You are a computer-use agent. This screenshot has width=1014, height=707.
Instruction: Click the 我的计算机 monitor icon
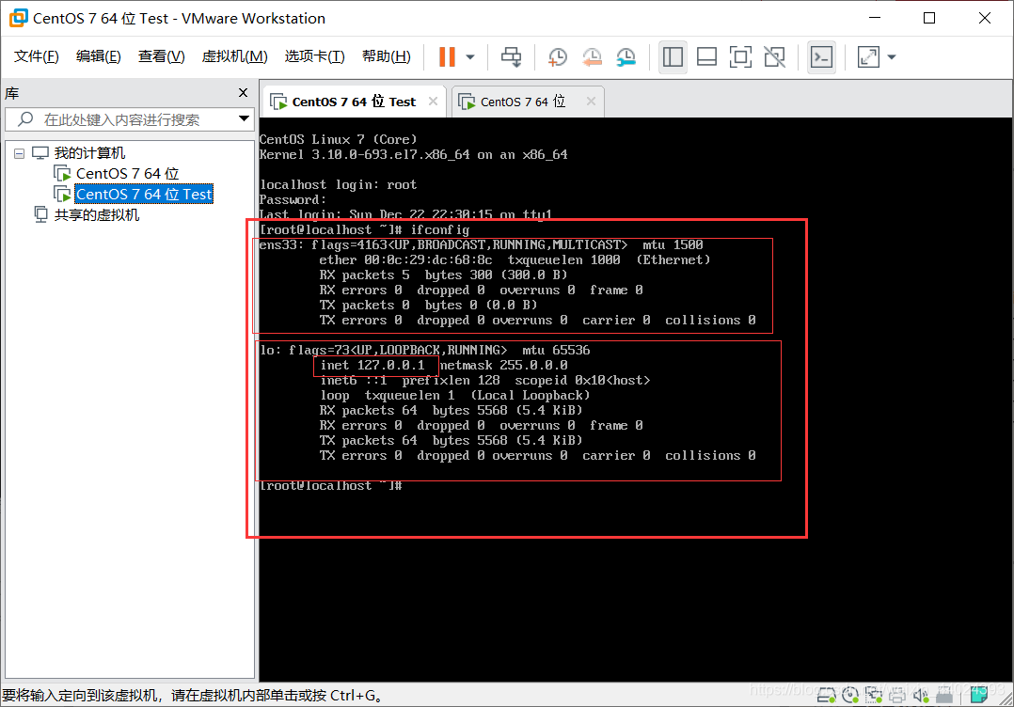40,153
